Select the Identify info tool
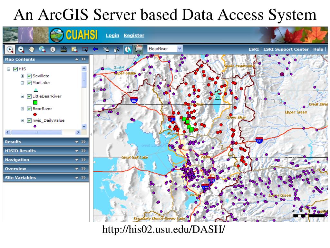This screenshot has height=248, width=330. coord(53,49)
